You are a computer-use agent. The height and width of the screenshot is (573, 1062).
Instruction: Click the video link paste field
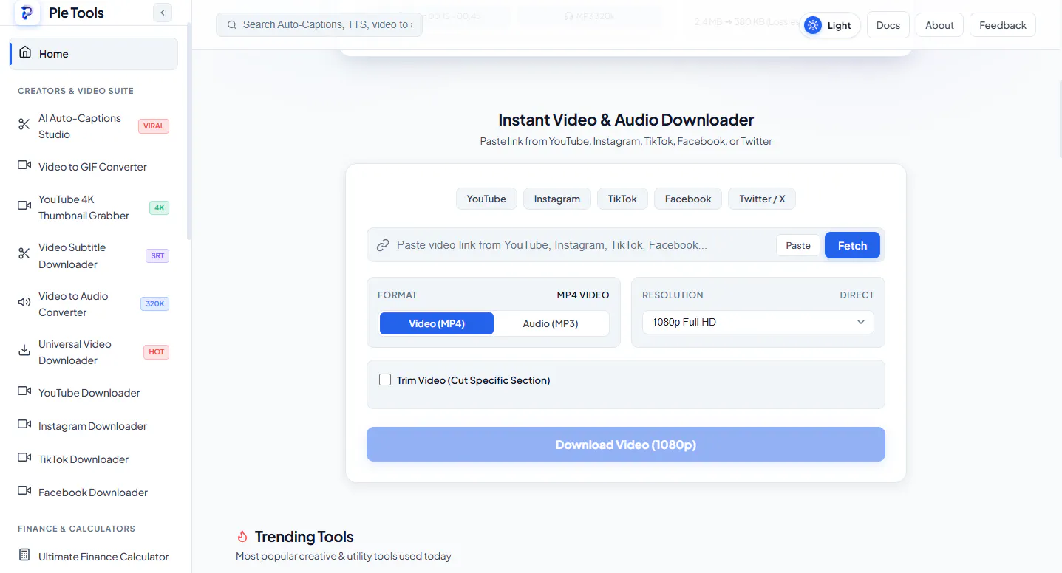click(x=583, y=245)
